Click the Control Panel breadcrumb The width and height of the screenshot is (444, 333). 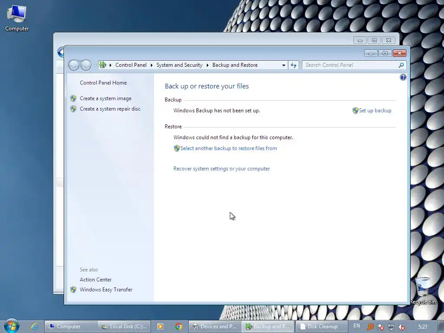131,65
